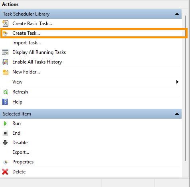Click the Actions pane vertical scrollbar
This screenshot has width=190, height=187.
pos(185,88)
